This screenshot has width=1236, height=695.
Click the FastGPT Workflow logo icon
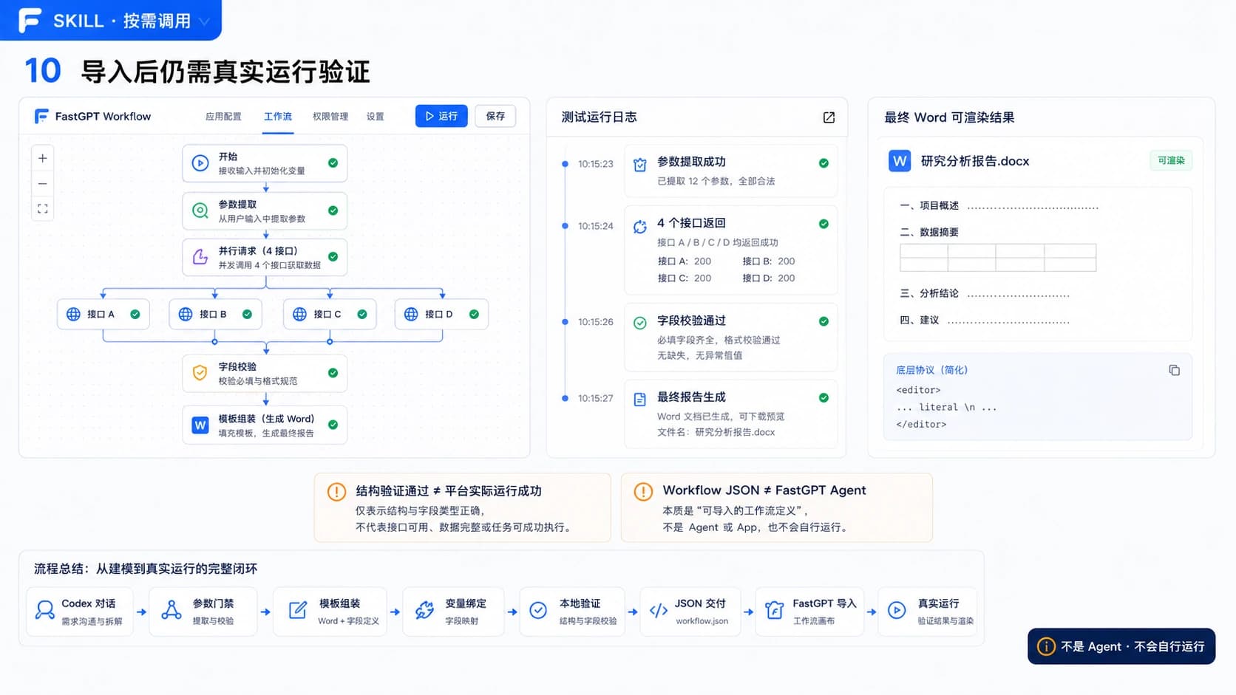click(x=41, y=116)
